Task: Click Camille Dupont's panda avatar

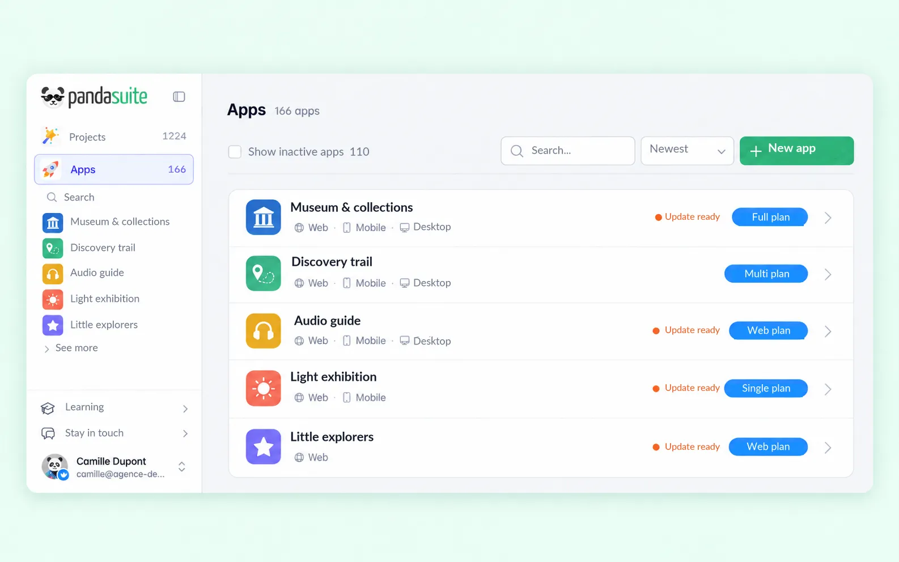Action: pos(55,467)
